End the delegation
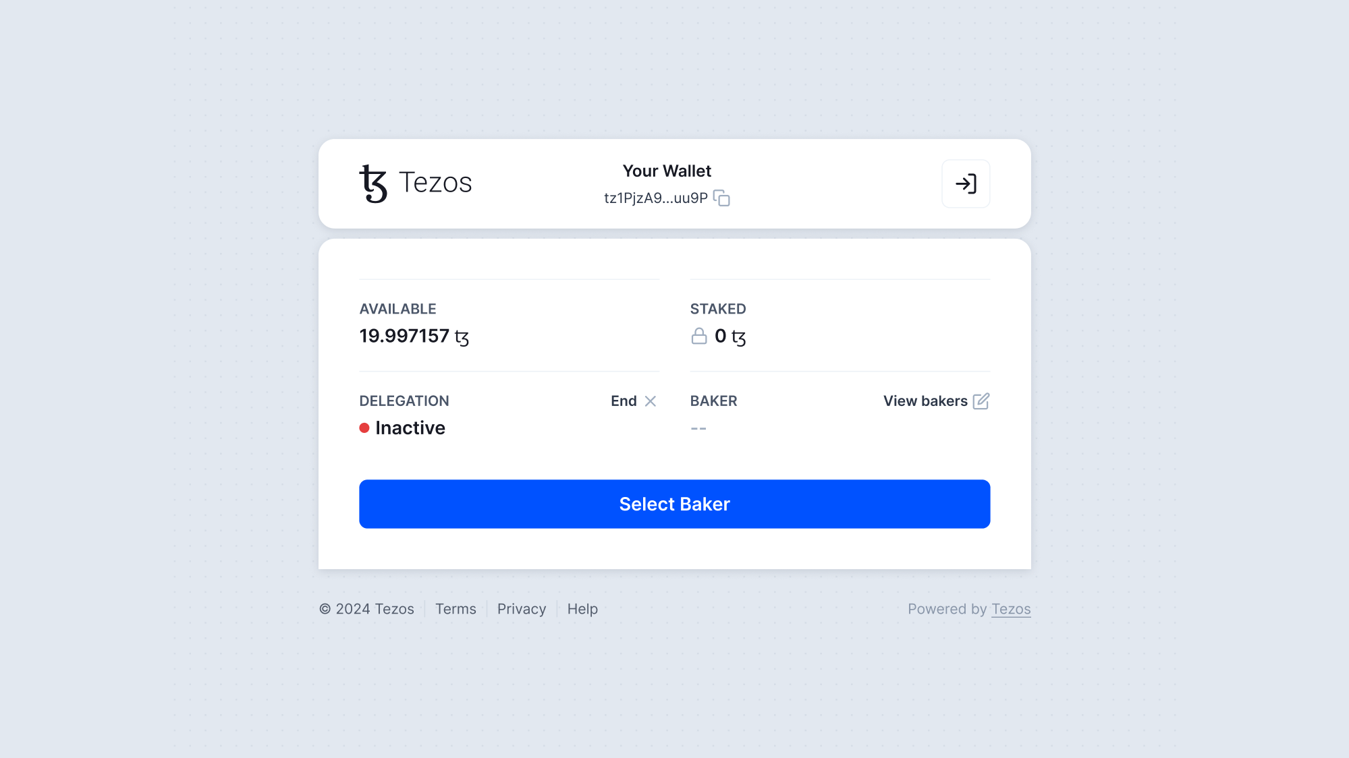The image size is (1349, 758). 624,401
